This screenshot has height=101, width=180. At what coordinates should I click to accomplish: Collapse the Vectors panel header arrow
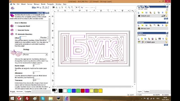[167, 7]
